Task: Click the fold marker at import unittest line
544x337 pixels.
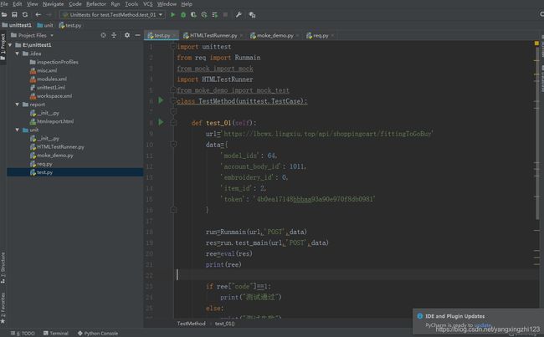Action: click(173, 46)
